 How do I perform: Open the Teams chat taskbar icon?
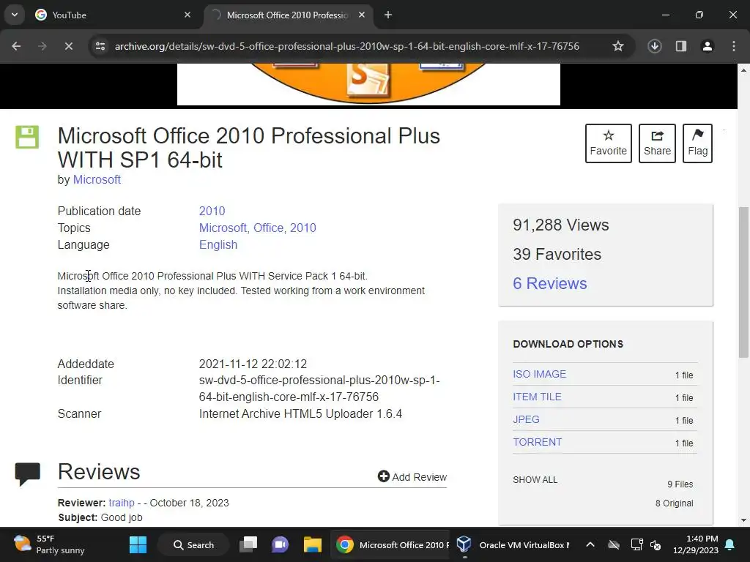click(x=280, y=544)
